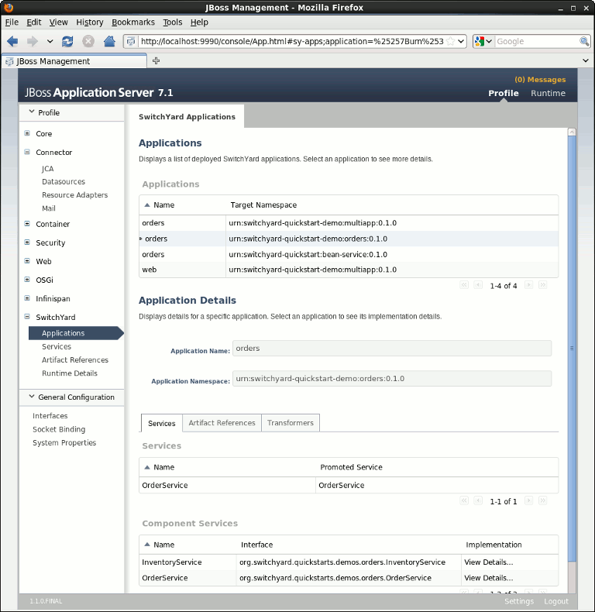Select SwitchYard Applications sidebar item
The height and width of the screenshot is (612, 595).
76,333
